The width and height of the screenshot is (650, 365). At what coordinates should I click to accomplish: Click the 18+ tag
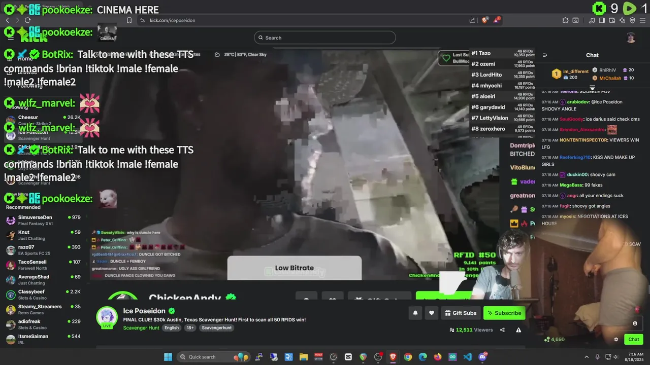190,328
